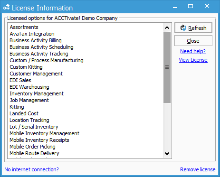
Task: Click the Remove license link
Action: pyautogui.click(x=198, y=169)
